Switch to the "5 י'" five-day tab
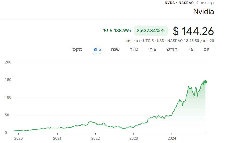 (x=190, y=49)
